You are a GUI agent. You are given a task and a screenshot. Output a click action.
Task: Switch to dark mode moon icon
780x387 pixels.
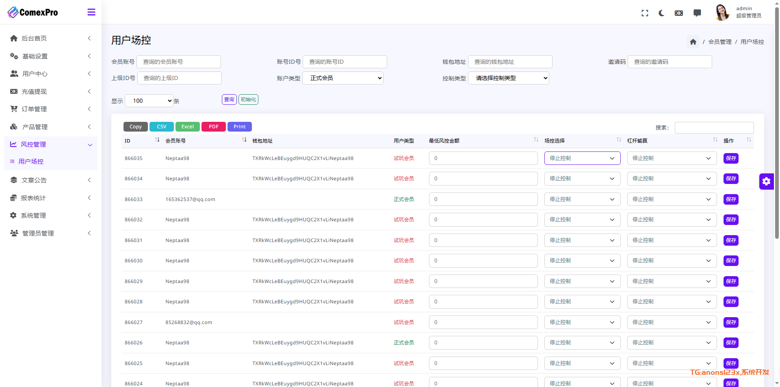pos(661,13)
